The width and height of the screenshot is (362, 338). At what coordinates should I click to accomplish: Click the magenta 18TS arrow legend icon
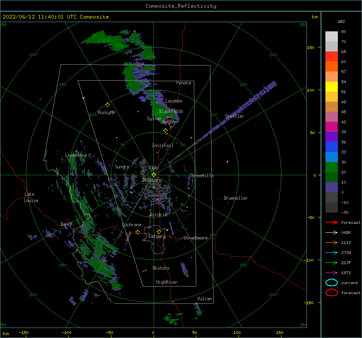point(331,273)
